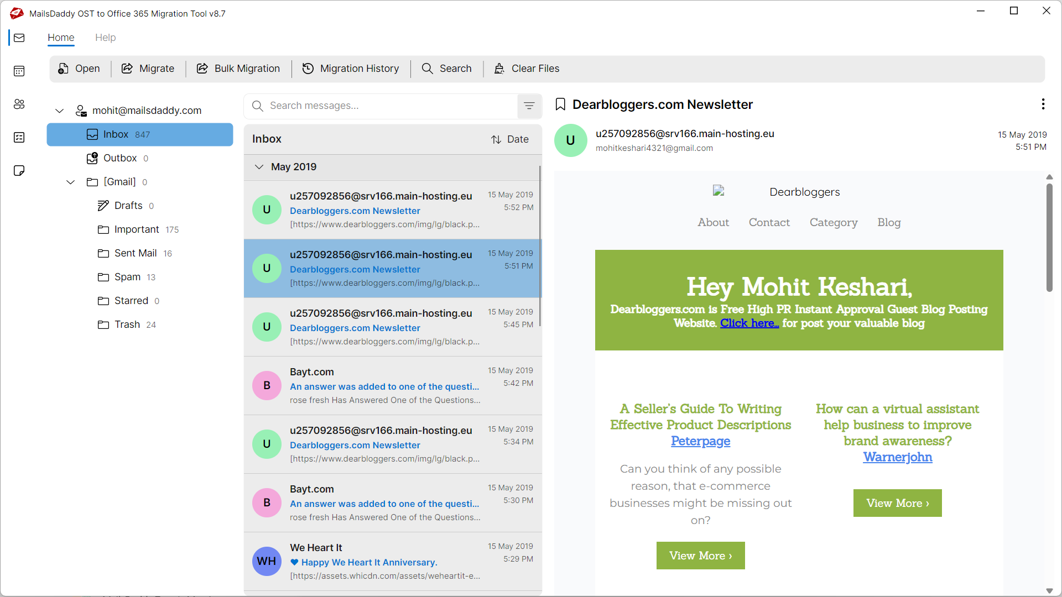1062x597 pixels.
Task: Sort messages by Date
Action: click(x=510, y=139)
